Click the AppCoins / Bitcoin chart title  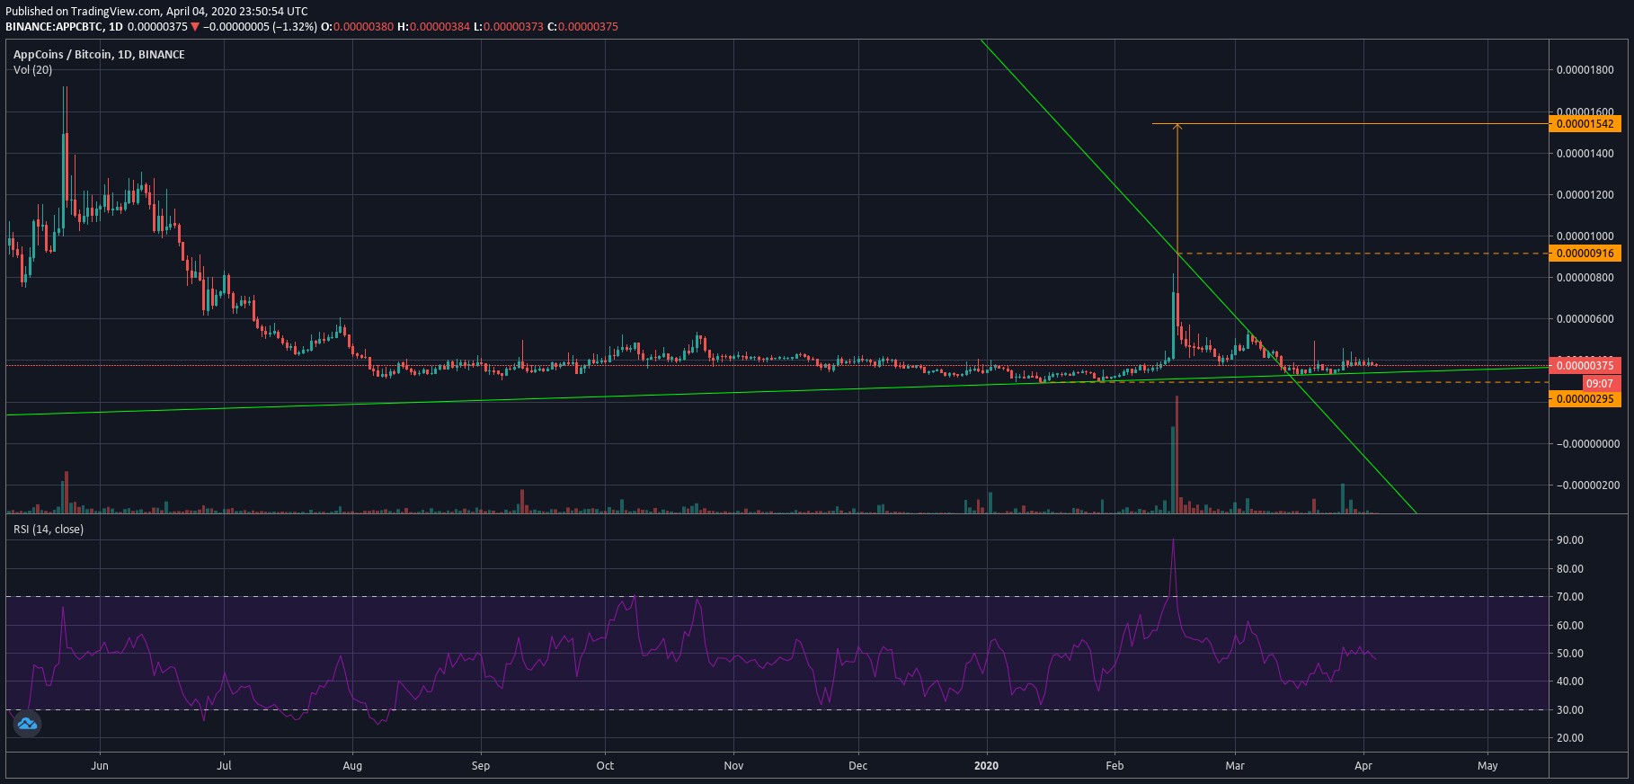pyautogui.click(x=99, y=55)
